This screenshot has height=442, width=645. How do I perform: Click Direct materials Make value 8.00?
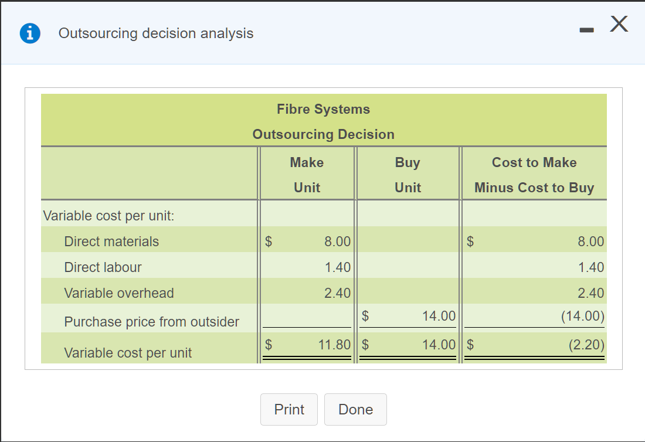coord(337,242)
